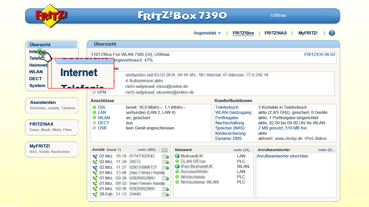Open the VPN link
The height and width of the screenshot is (207, 369).
[102, 92]
